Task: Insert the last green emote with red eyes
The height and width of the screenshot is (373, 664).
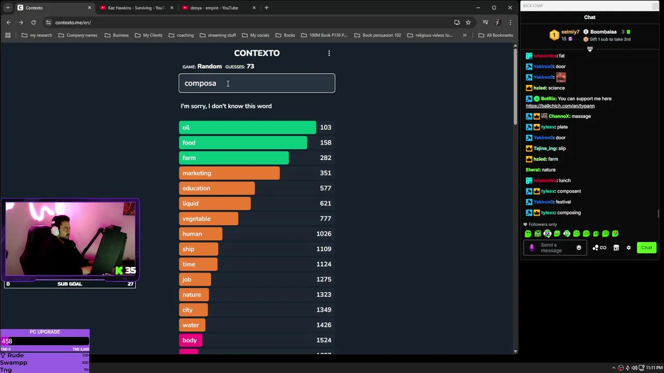Action: [615, 234]
